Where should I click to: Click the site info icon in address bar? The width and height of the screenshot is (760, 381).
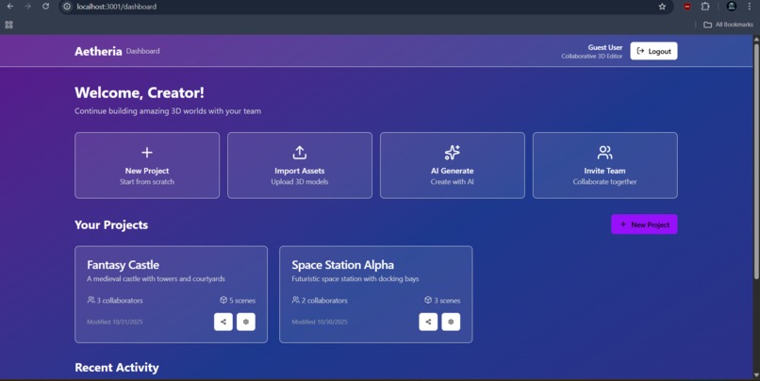67,7
